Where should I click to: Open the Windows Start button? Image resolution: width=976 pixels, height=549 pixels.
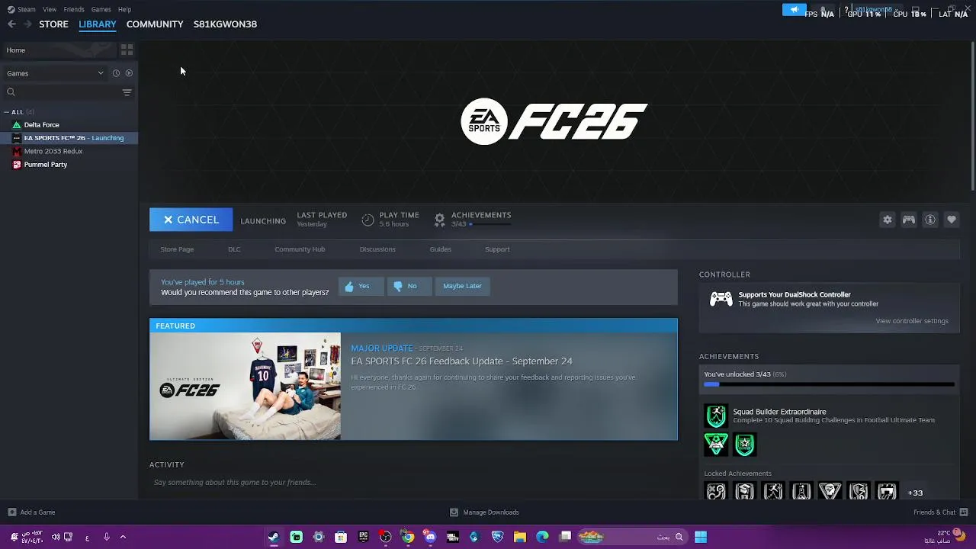(701, 537)
